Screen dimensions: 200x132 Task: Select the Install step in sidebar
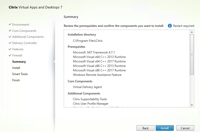16,68
